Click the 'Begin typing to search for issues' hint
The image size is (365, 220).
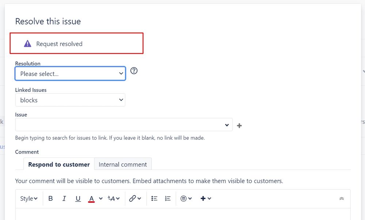(110, 138)
